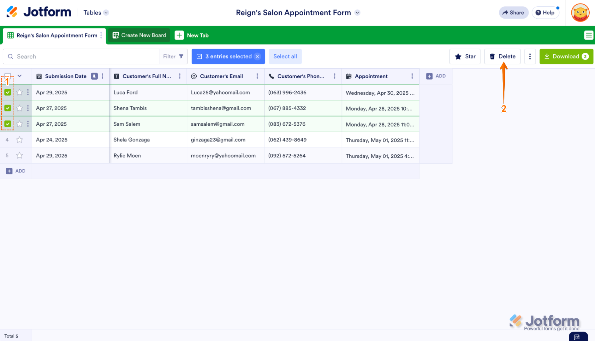Uncheck the Shena Tambis row checkbox
The height and width of the screenshot is (341, 595).
point(8,108)
